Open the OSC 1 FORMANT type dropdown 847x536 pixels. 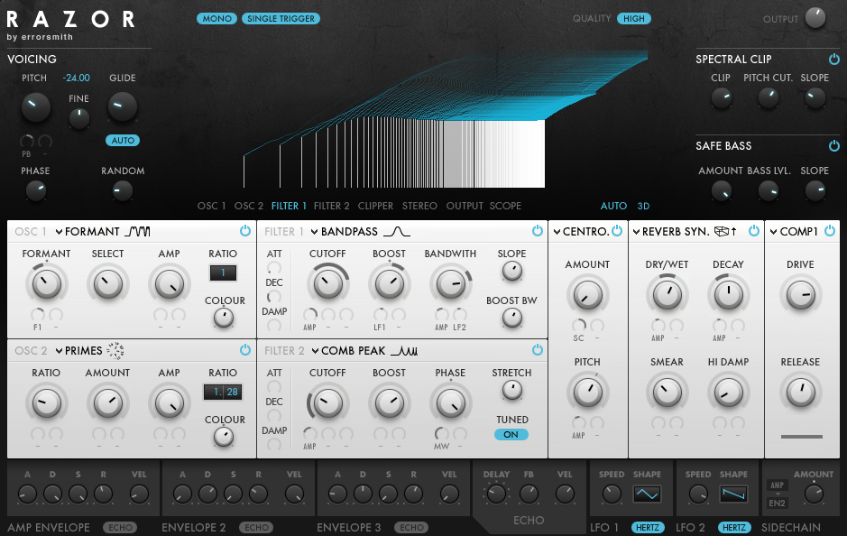coord(87,231)
